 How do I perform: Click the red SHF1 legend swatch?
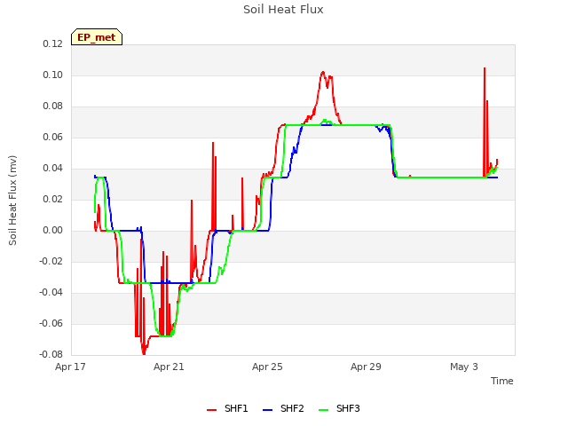tap(211, 410)
